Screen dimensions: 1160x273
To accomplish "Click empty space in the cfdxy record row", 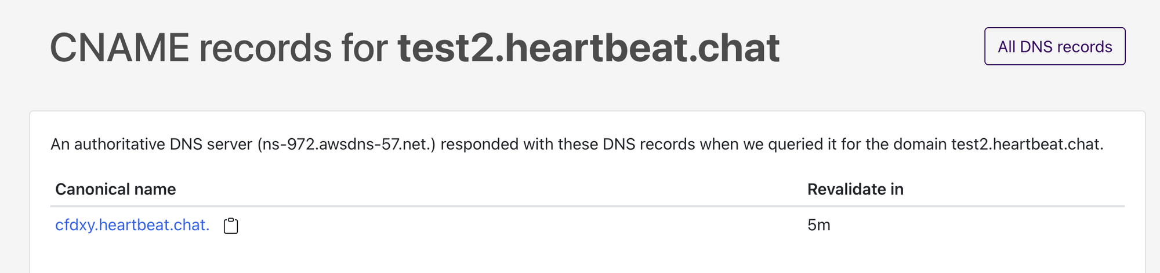I will pos(522,225).
